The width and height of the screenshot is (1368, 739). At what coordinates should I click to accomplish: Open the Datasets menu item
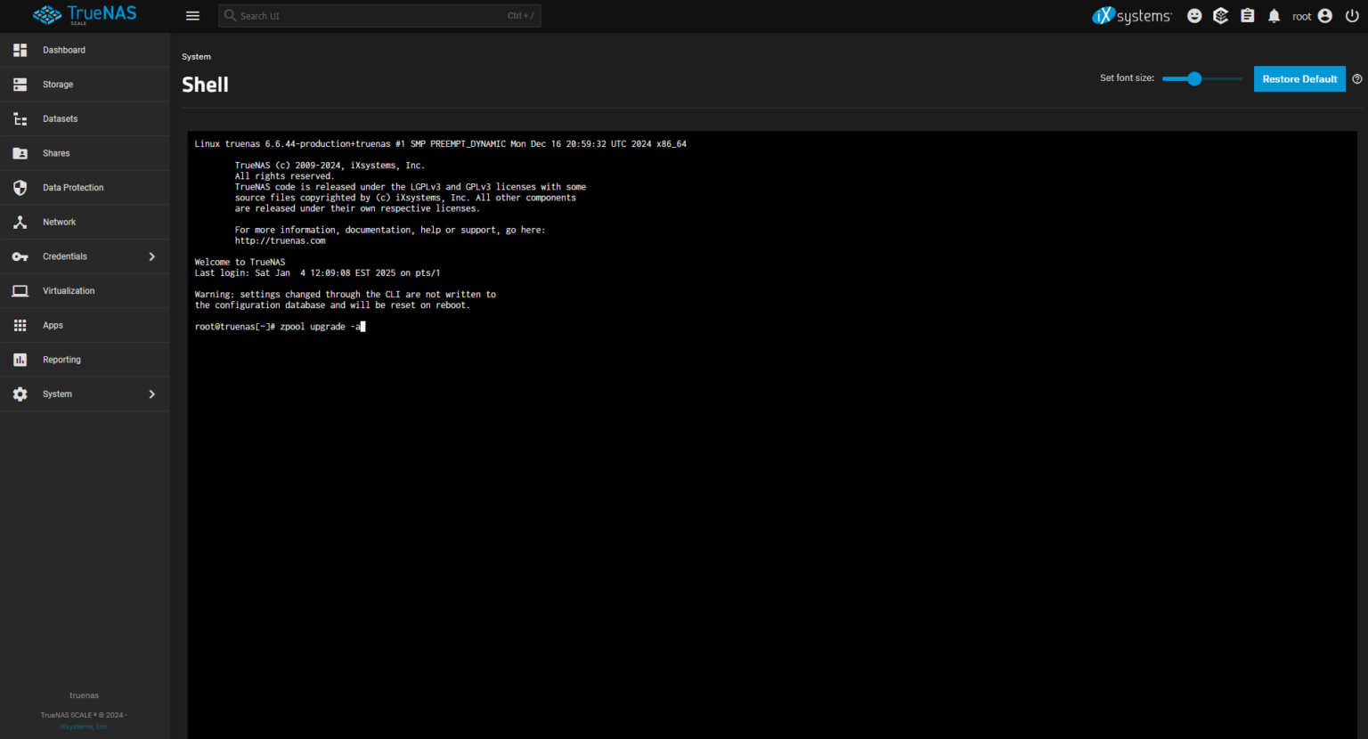pos(60,118)
